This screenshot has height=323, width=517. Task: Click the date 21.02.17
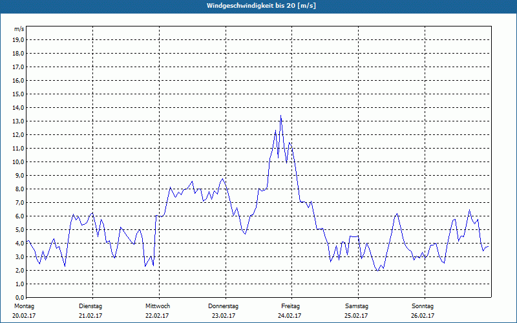[90, 316]
